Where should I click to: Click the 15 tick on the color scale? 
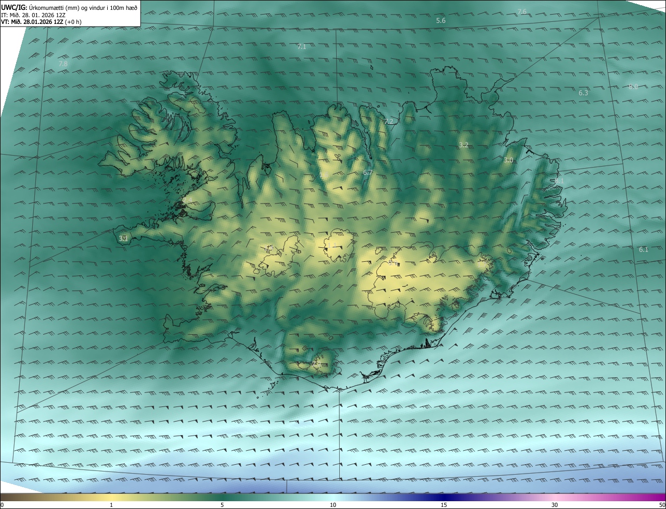(x=444, y=505)
